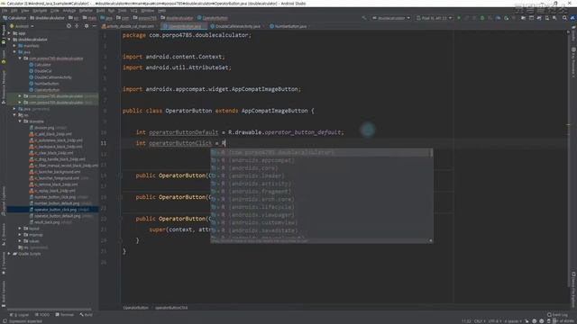Select the OperatorButton.java editor tab
This screenshot has height=324, width=577.
pyautogui.click(x=184, y=26)
